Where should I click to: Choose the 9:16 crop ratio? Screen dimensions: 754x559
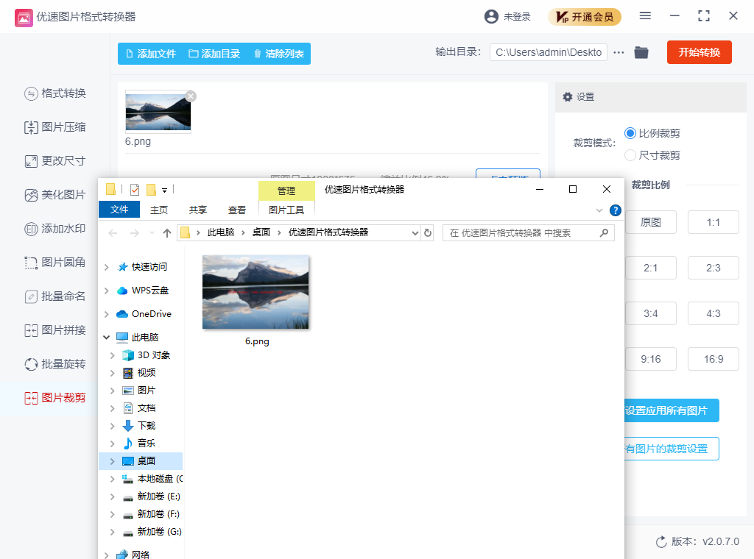click(651, 359)
